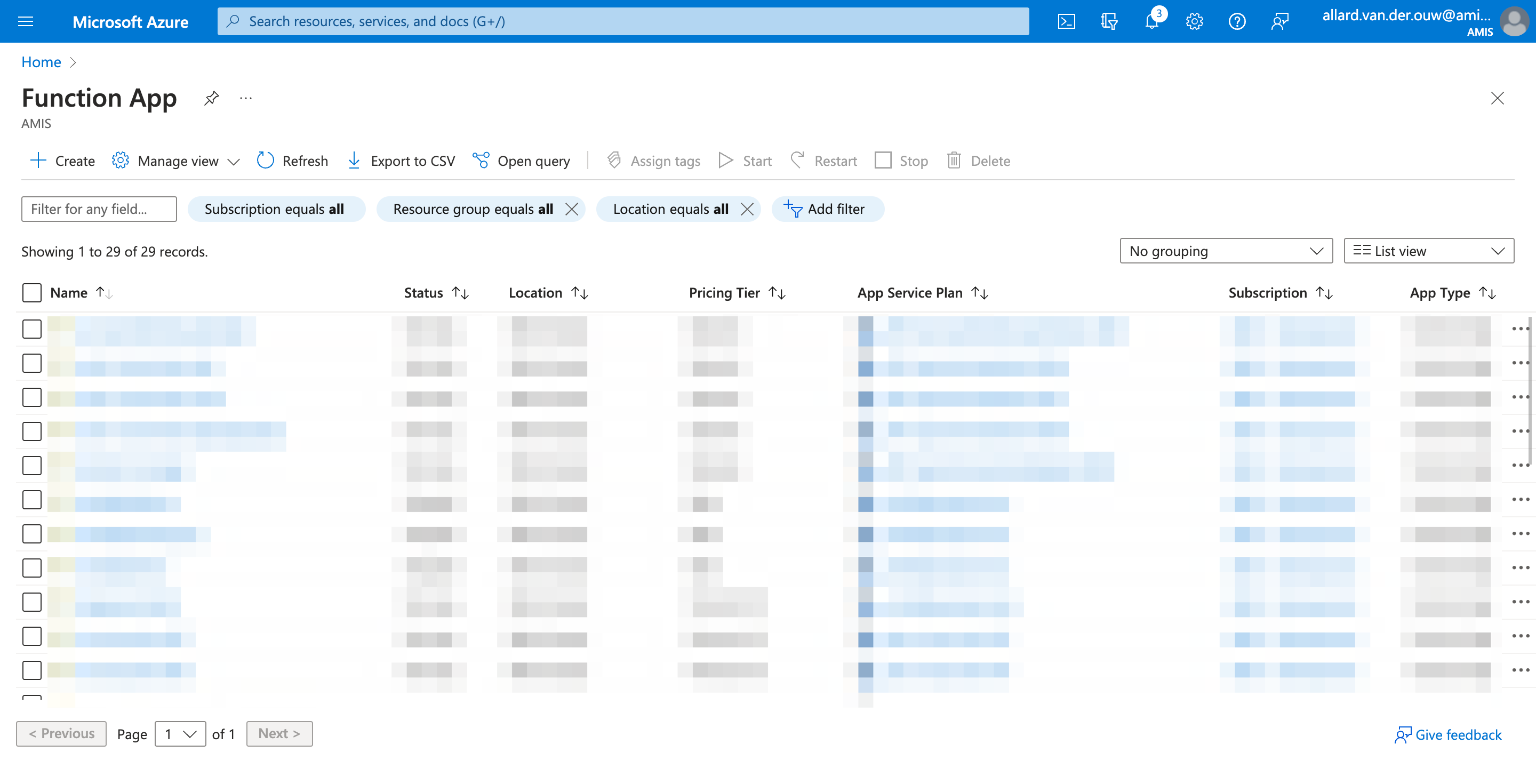This screenshot has height=768, width=1536.
Task: Click the Home breadcrumb link
Action: 41,62
